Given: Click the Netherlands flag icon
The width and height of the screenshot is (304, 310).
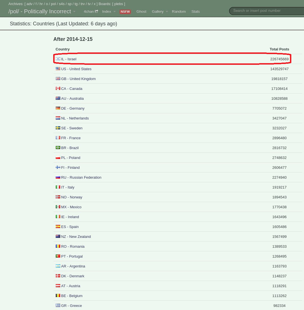Looking at the screenshot, I should pyautogui.click(x=58, y=118).
